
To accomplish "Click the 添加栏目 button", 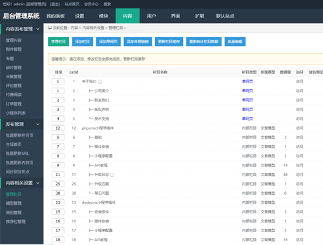I will pos(83,42).
